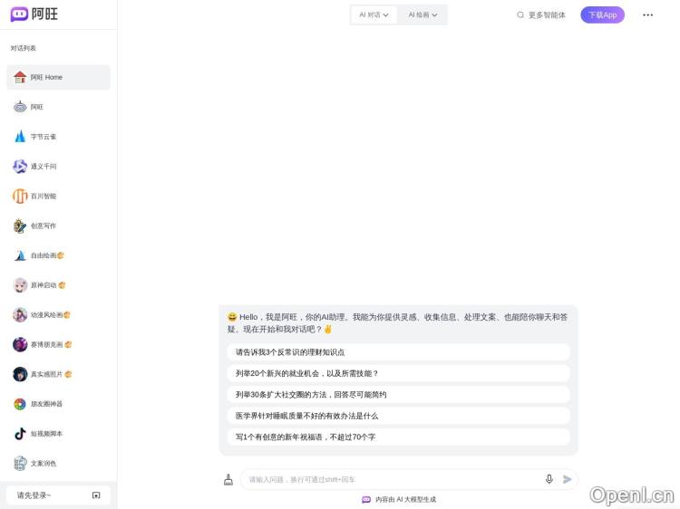Screen dimensions: 680x509
Task: Open the 赛博朋克画 agent
Action: [x=58, y=344]
